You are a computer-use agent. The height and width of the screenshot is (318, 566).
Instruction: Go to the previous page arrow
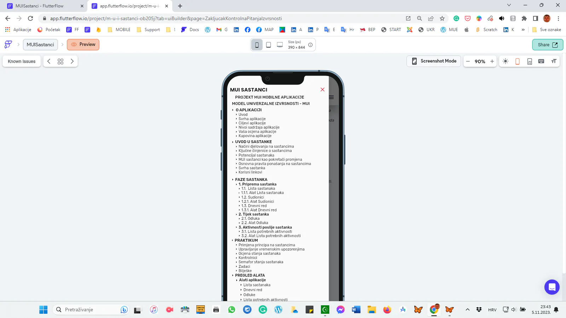pyautogui.click(x=49, y=61)
